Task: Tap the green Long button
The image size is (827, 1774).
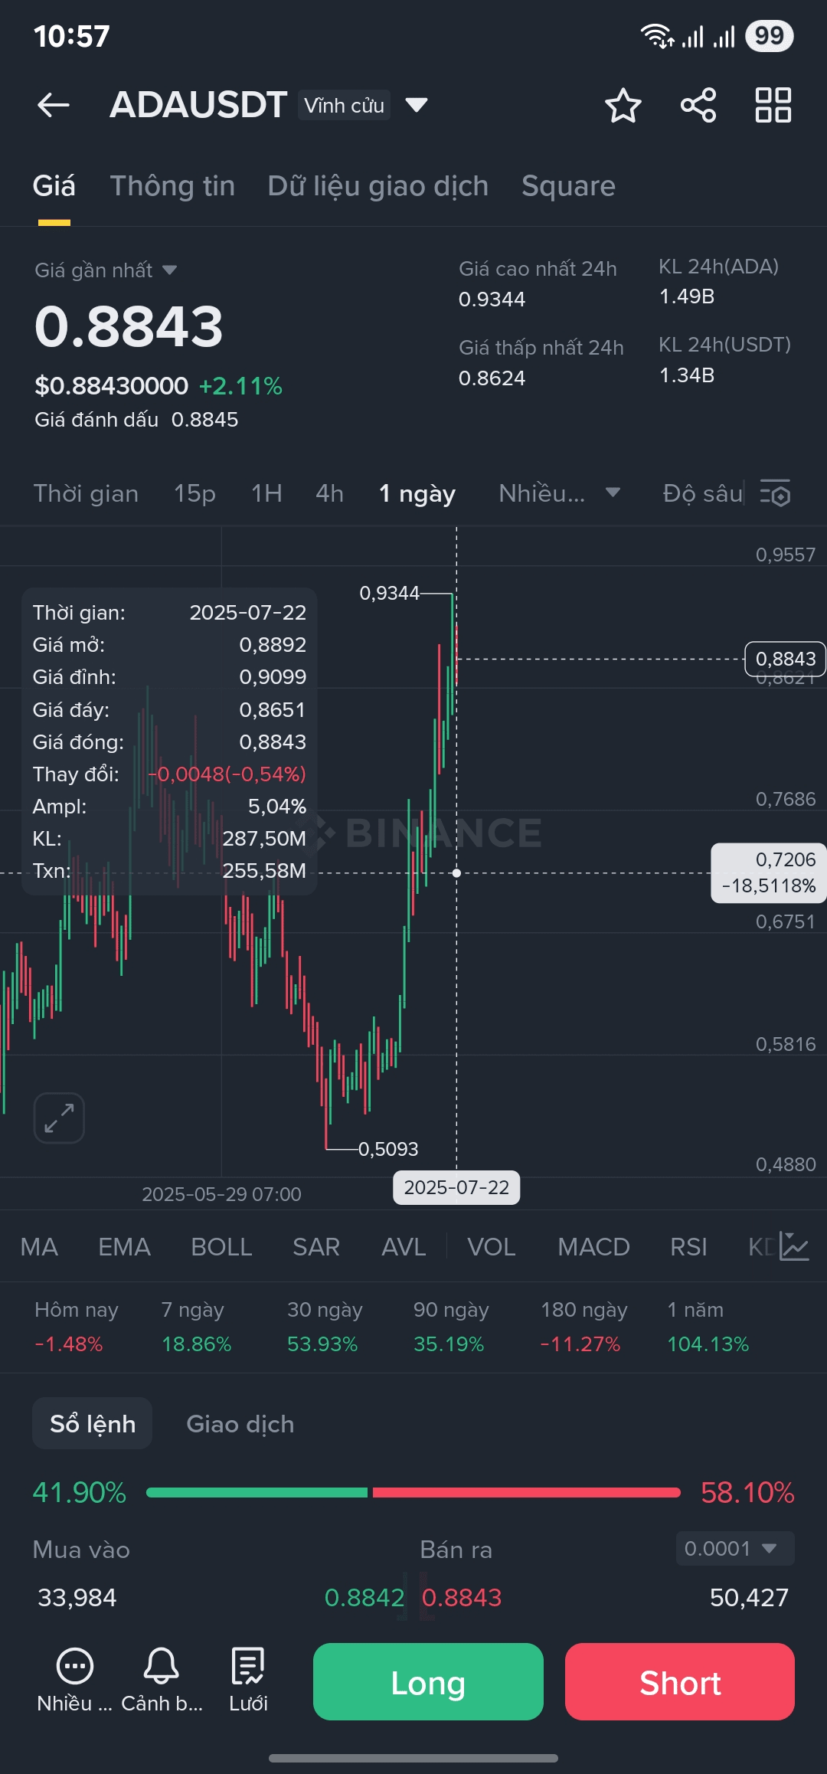Action: 428,1682
